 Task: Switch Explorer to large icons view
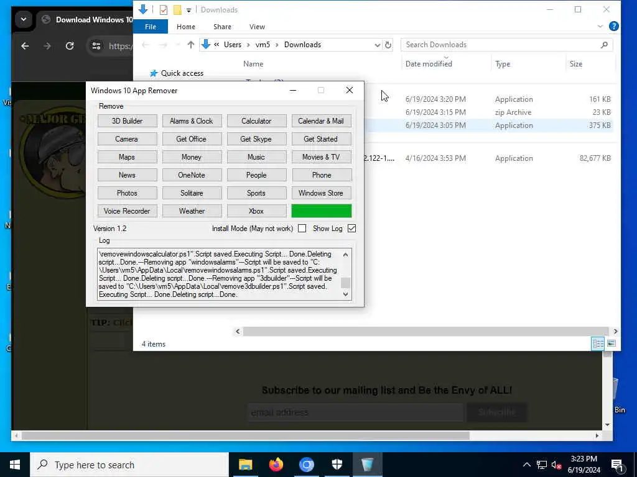tap(611, 343)
